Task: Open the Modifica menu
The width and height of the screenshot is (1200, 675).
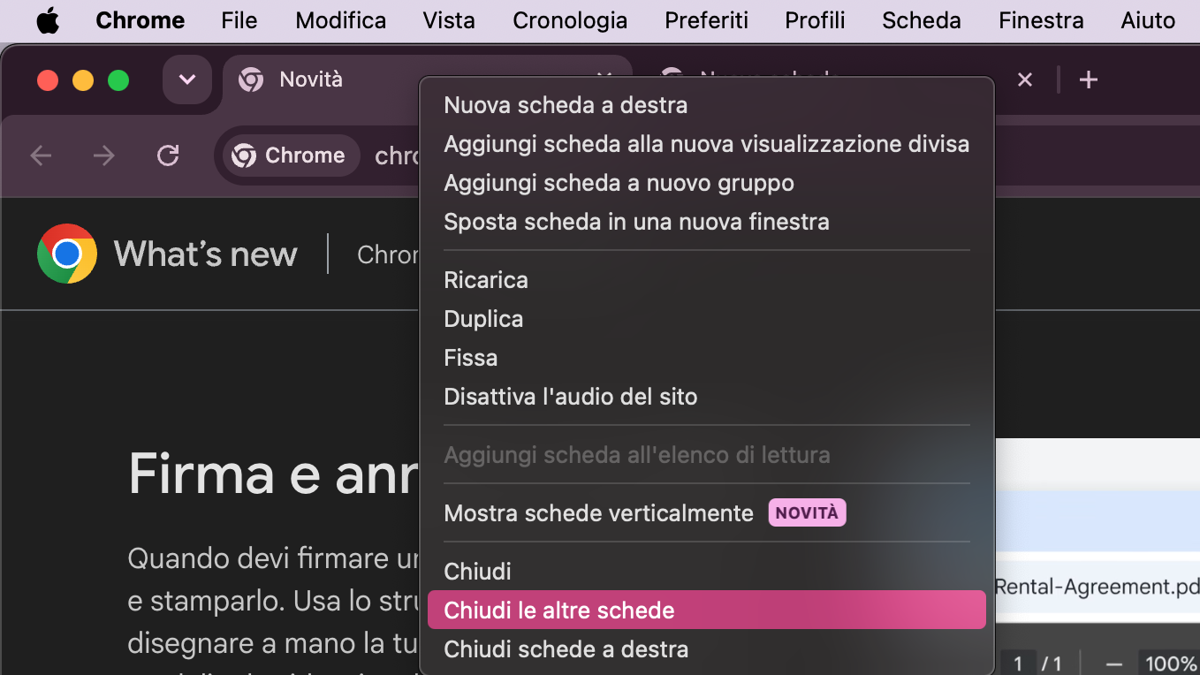Action: click(341, 20)
